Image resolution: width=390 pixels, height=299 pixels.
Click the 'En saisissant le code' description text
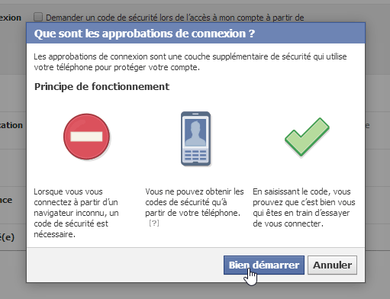(x=304, y=207)
